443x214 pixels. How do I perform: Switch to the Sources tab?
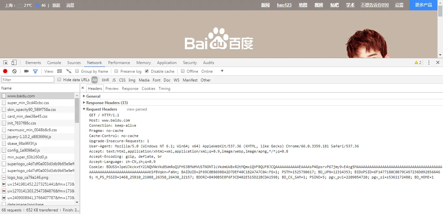click(74, 63)
